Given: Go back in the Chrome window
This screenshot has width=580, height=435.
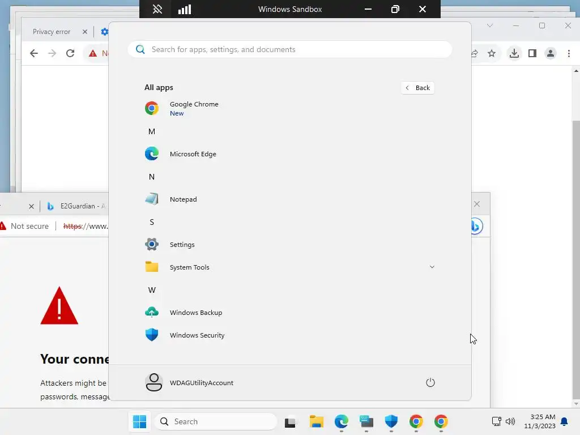Looking at the screenshot, I should 33,53.
